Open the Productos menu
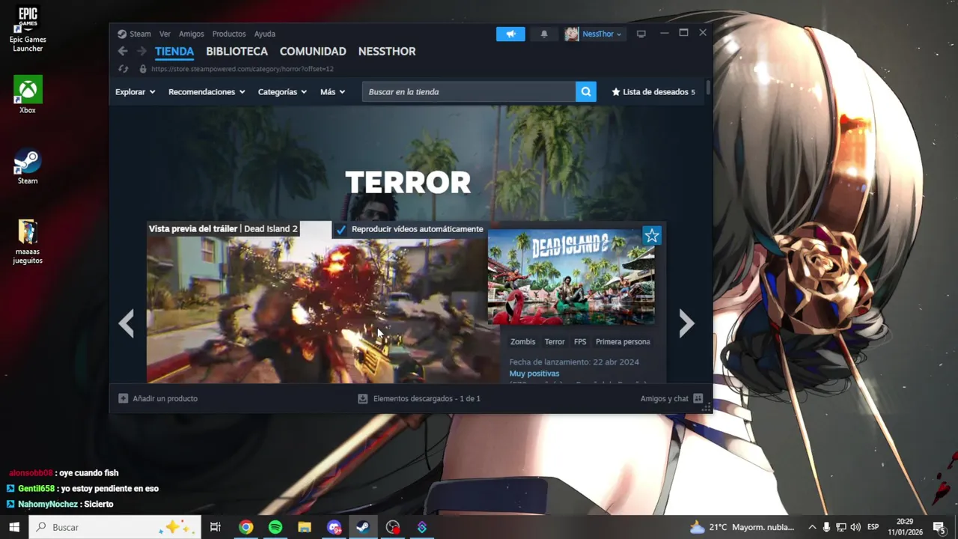 point(229,34)
